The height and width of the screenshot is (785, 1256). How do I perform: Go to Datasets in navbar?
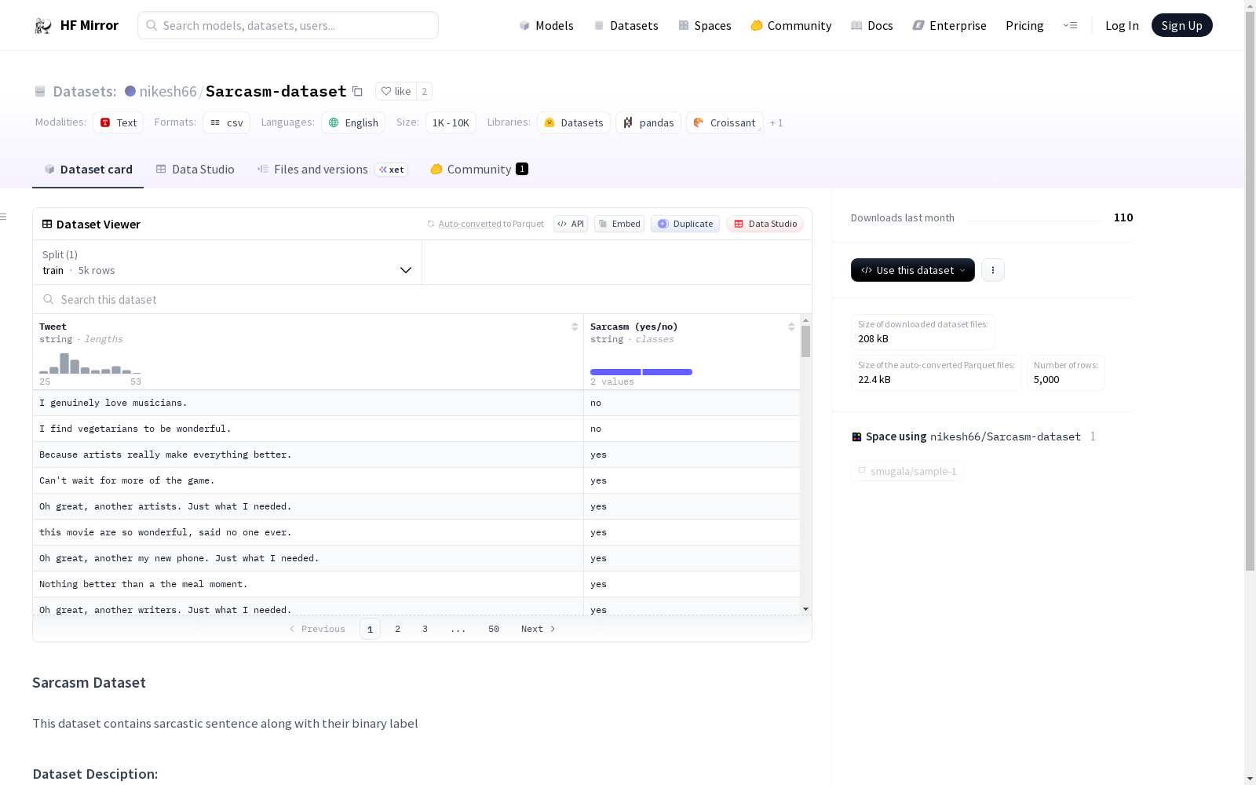coord(626,25)
